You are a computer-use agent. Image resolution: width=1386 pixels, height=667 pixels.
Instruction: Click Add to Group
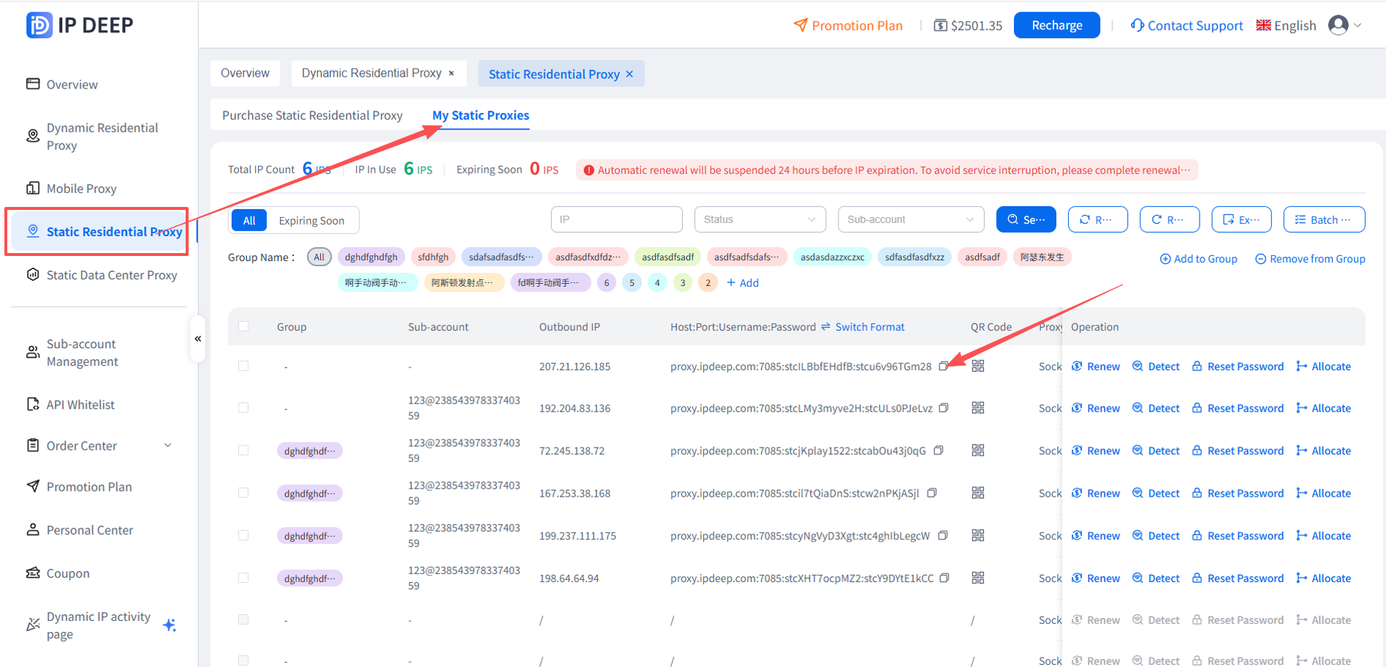pyautogui.click(x=1199, y=259)
